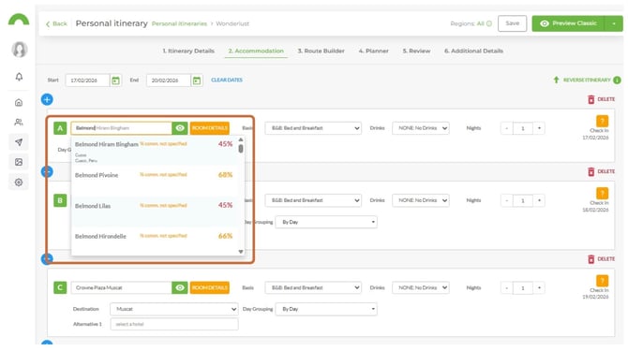Click Regions info icon
The image size is (628, 351).
489,23
